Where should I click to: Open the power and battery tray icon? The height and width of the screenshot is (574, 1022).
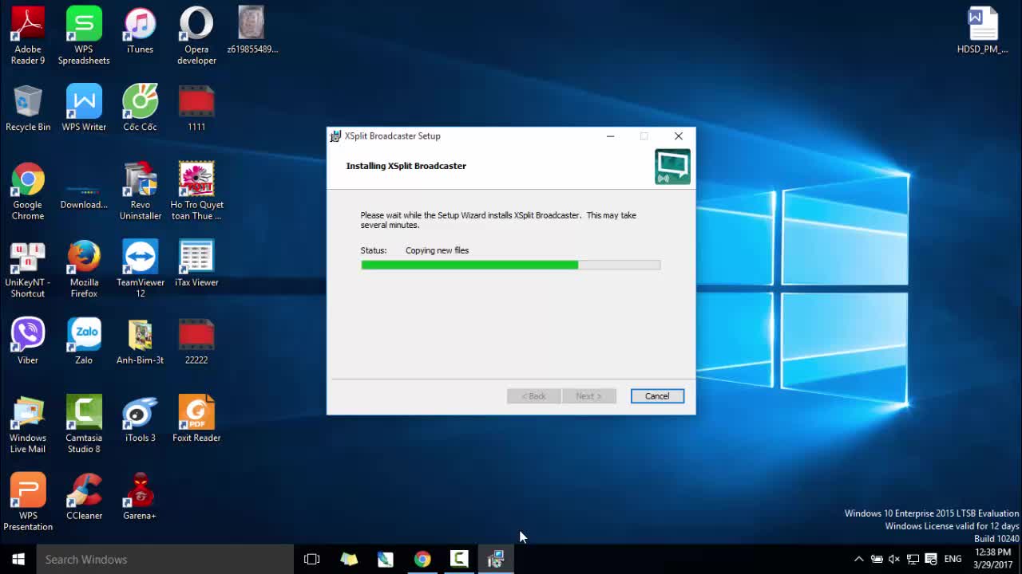click(877, 560)
